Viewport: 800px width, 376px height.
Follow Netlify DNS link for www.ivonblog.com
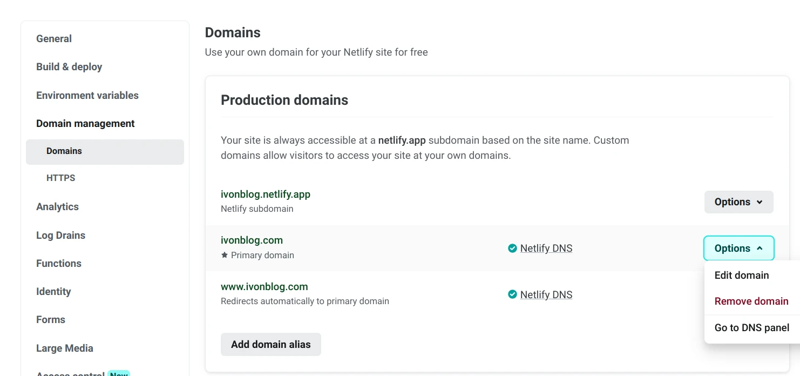click(546, 295)
